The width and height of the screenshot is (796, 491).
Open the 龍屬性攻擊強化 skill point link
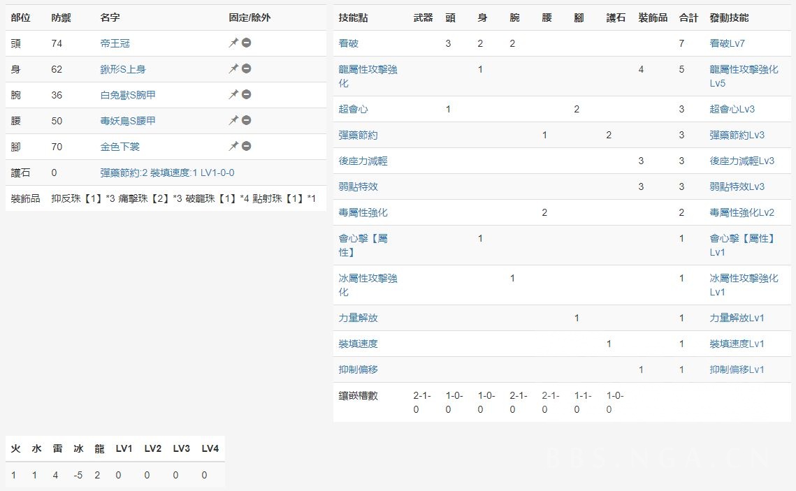[x=368, y=76]
